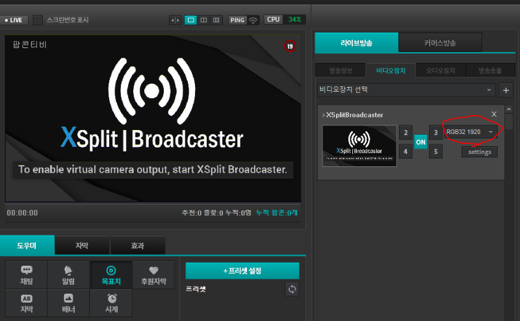Screen dimensions: 520x321
Task: Open the 비디오장치 선택 dropdown
Action: pyautogui.click(x=406, y=90)
